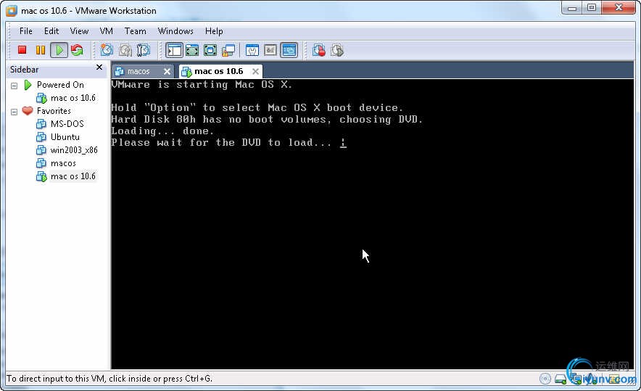Viewport: 641px width, 391px height.
Task: Click the CD/DVD device status bar icon
Action: pos(545,379)
